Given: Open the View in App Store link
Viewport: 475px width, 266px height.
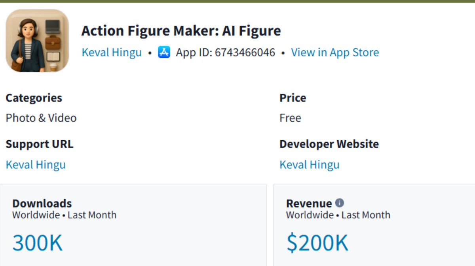Looking at the screenshot, I should click(335, 53).
